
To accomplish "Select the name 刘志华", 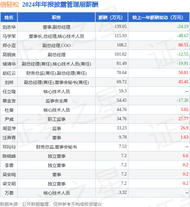I will coord(9,27).
